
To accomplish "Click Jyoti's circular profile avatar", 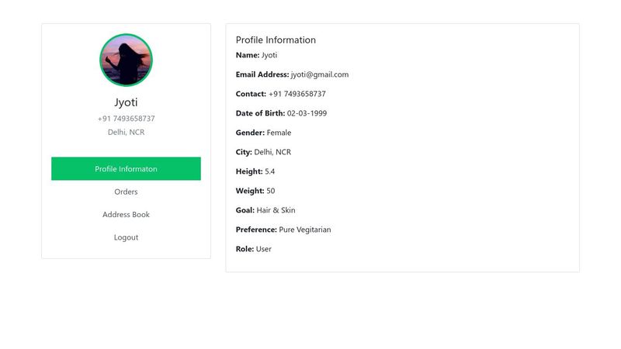I will click(126, 60).
